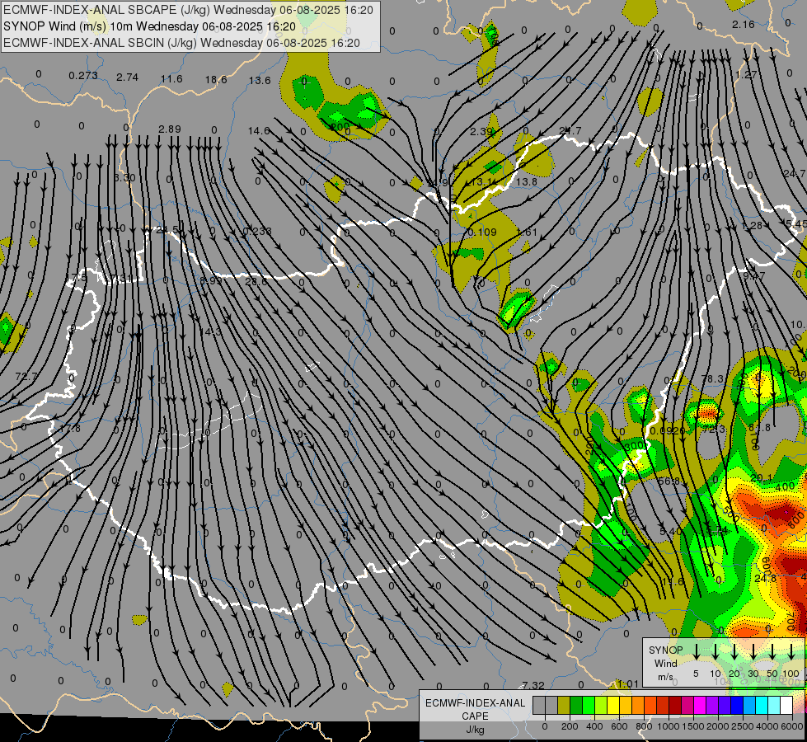807x742 pixels.
Task: Click the map value 1.61
Action: point(527,232)
